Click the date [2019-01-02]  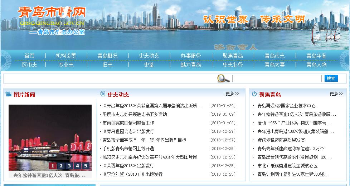pos(223,123)
